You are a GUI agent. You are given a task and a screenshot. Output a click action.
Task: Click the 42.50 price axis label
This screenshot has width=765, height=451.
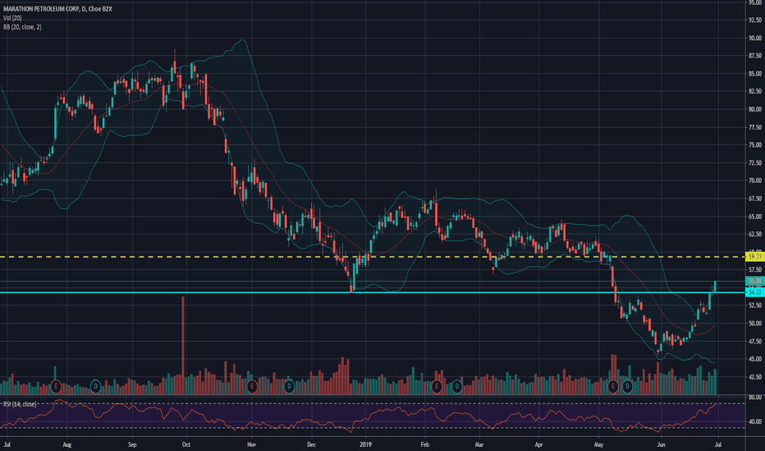tap(755, 377)
